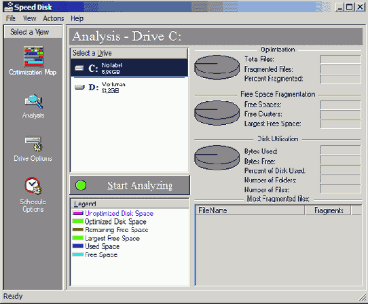
Task: Select the Analysis magnifier icon
Action: click(33, 101)
